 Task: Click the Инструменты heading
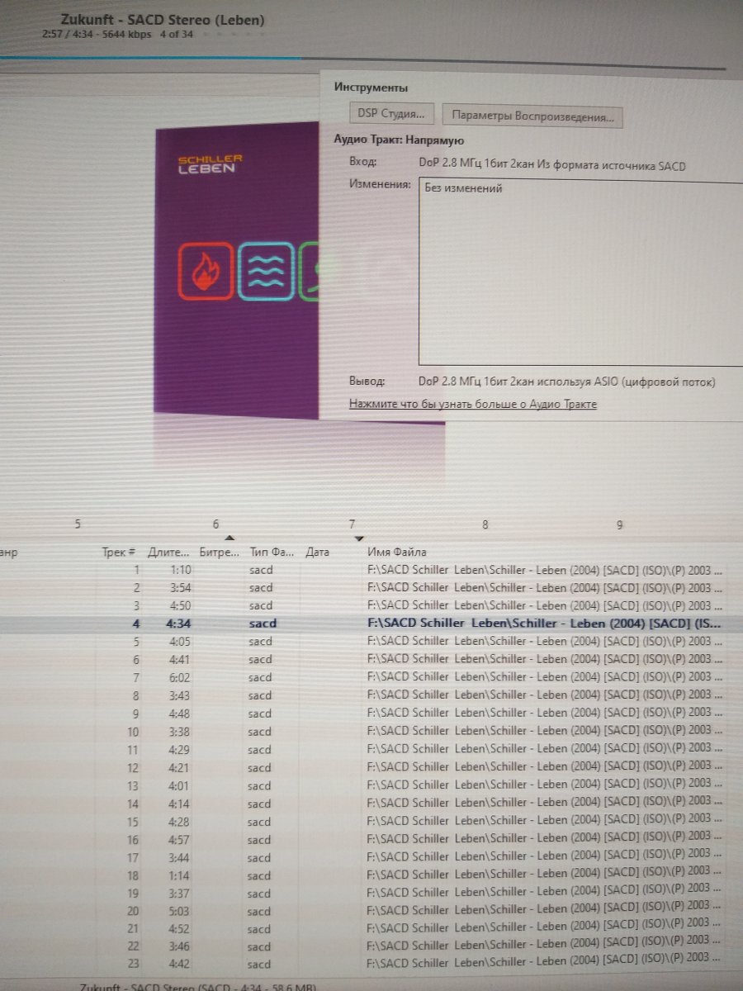coord(371,88)
